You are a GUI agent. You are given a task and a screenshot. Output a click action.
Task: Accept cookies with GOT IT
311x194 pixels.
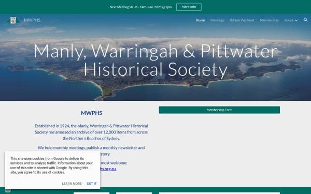pyautogui.click(x=92, y=184)
